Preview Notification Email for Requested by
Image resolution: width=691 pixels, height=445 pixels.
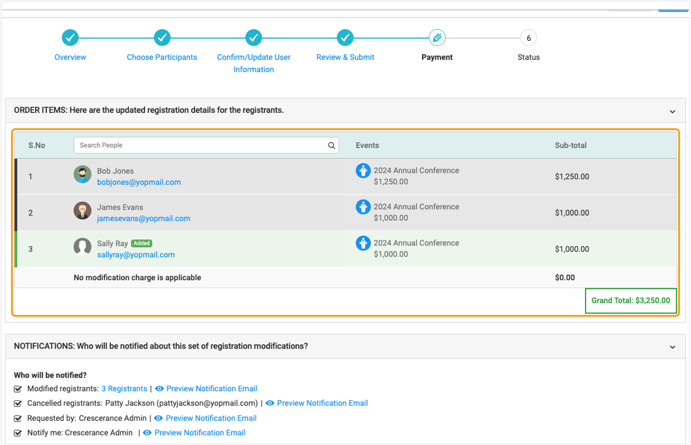click(x=211, y=418)
